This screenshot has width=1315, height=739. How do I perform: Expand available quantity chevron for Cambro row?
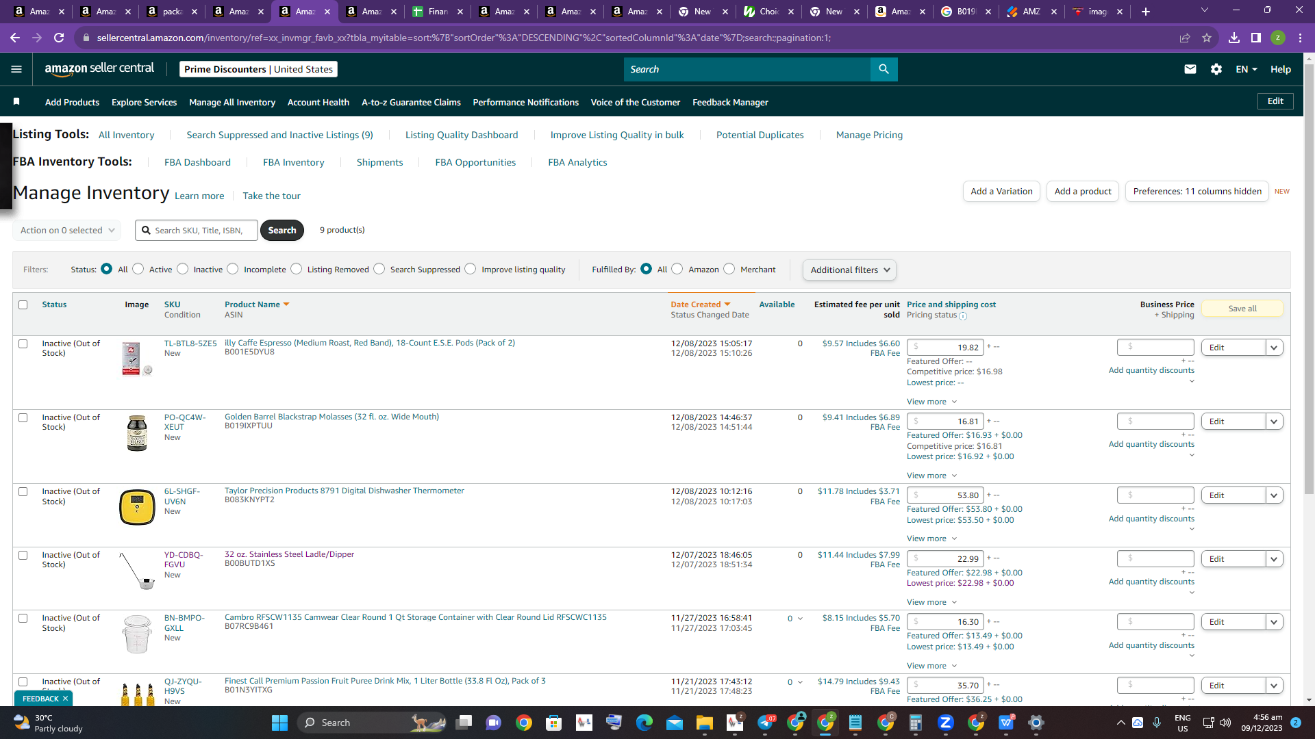point(800,619)
